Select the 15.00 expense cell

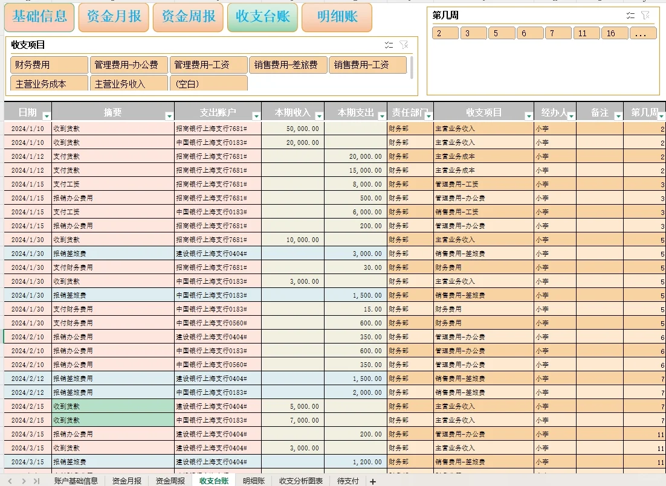pyautogui.click(x=355, y=309)
